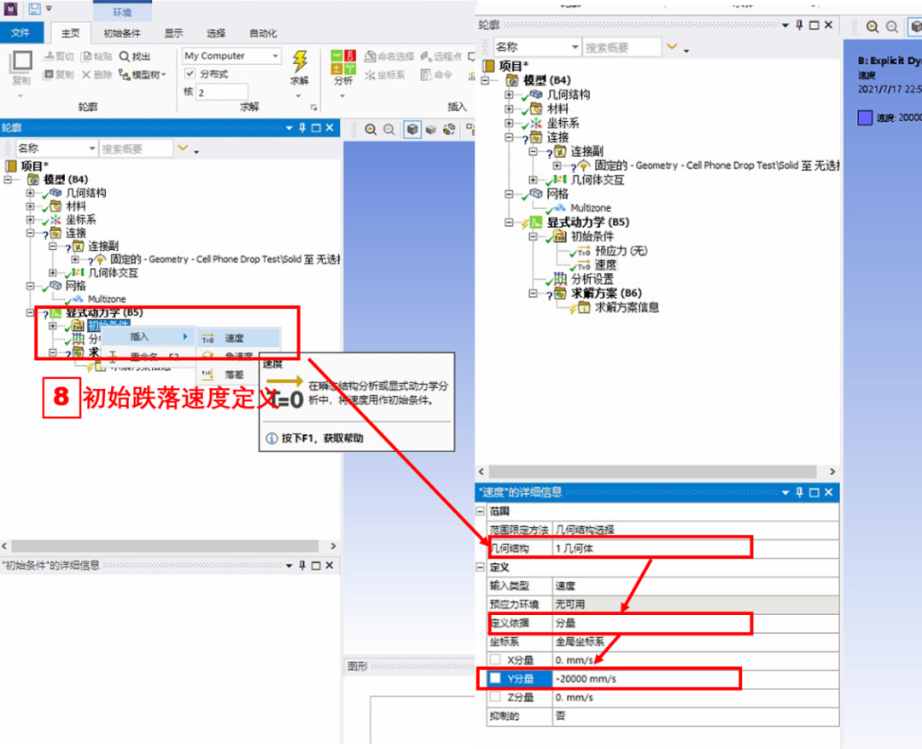
Task: Collapse the 定义 section in details
Action: pyautogui.click(x=481, y=567)
